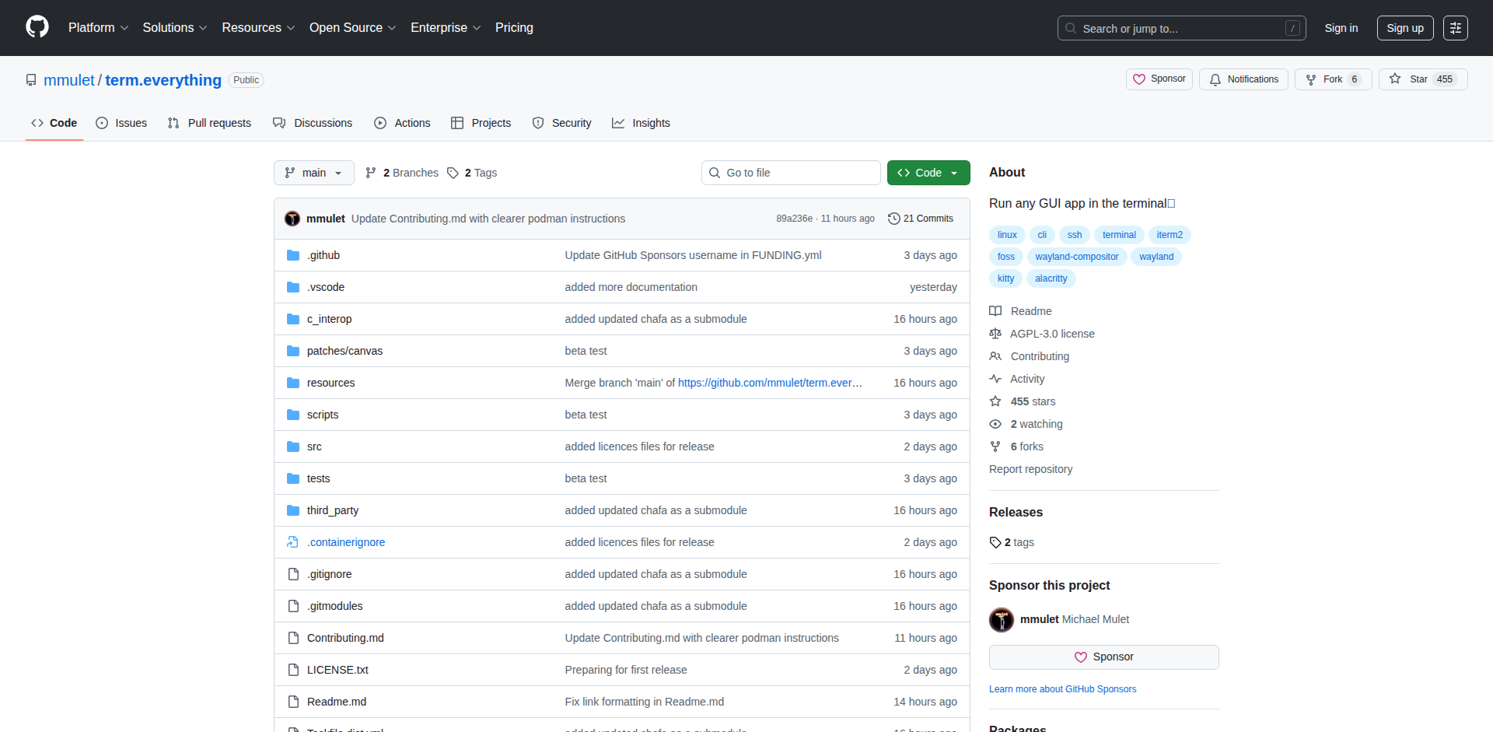
Task: Click the Sign in link
Action: 1341,28
